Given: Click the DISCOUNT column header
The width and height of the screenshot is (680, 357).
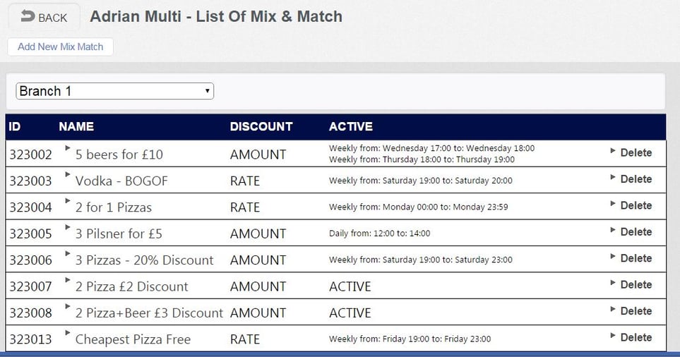Looking at the screenshot, I should coord(261,127).
